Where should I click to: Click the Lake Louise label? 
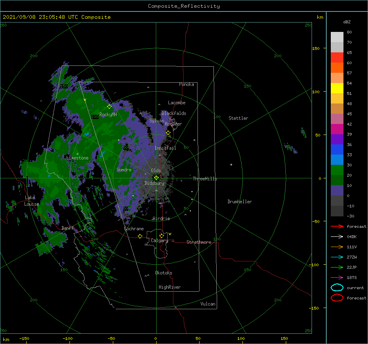(31, 201)
